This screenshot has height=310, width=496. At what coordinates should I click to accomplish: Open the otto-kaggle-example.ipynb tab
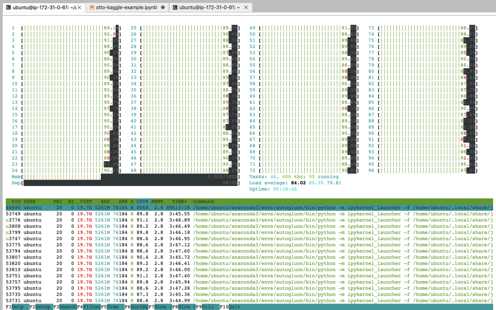[x=126, y=7]
